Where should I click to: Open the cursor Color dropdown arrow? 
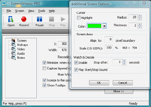(104, 26)
